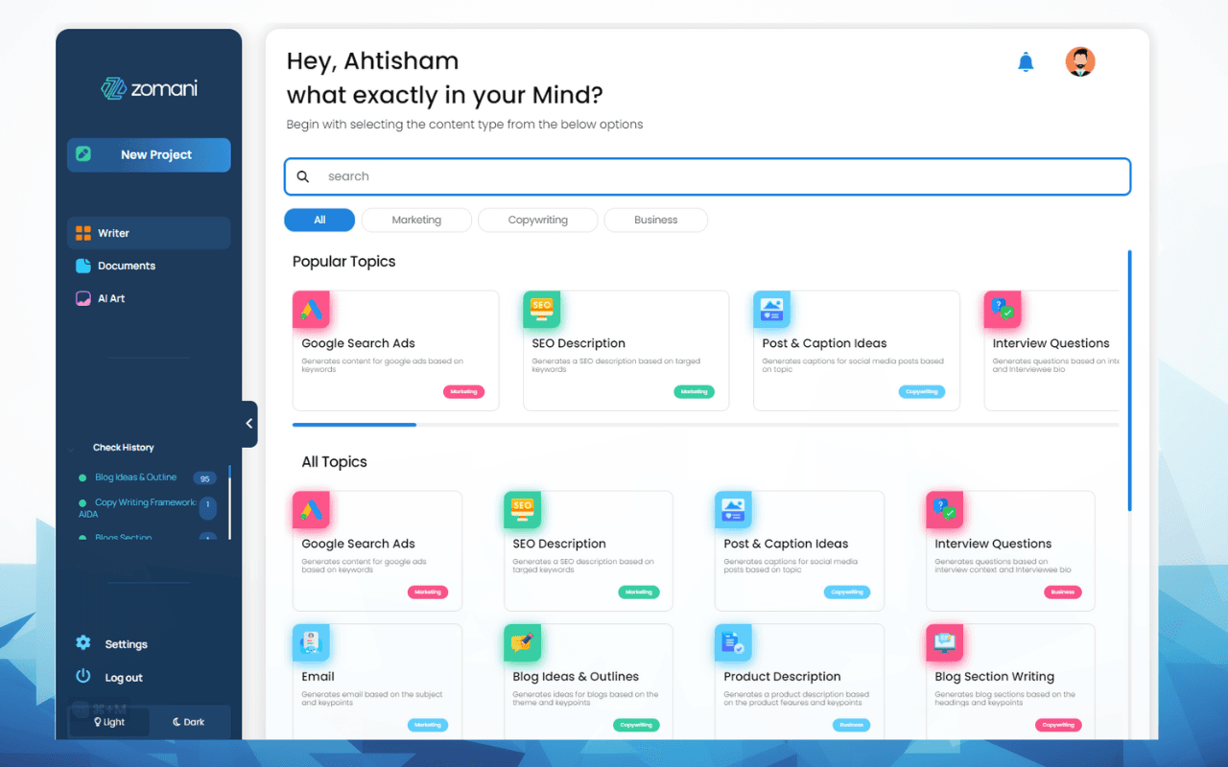Viewport: 1228px width, 767px height.
Task: Click the Blog Ideas & Outlines icon
Action: tap(523, 643)
